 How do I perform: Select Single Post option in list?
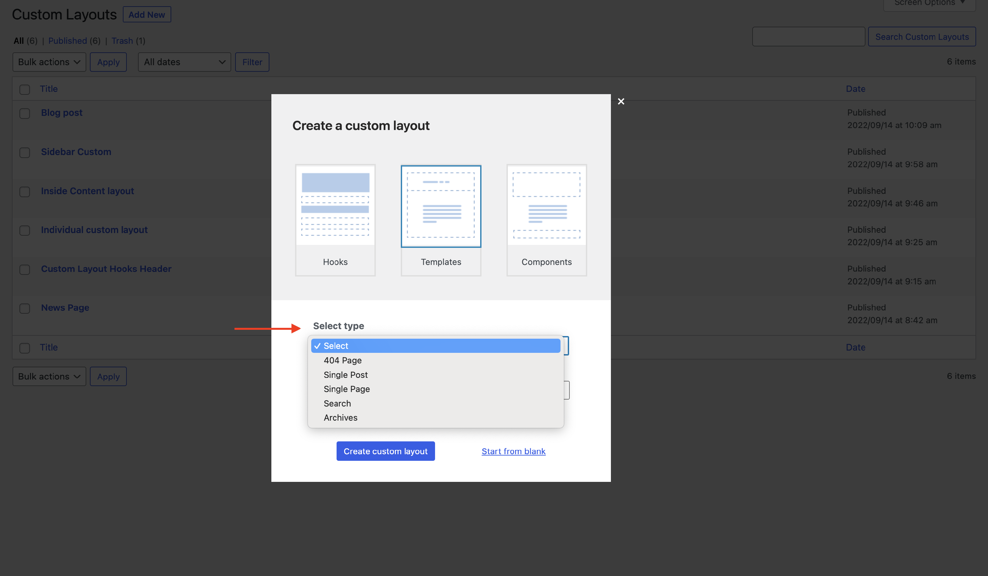345,375
